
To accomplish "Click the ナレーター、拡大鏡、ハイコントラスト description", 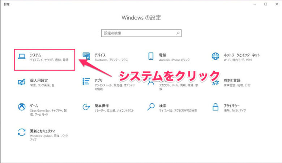I will (114, 111).
